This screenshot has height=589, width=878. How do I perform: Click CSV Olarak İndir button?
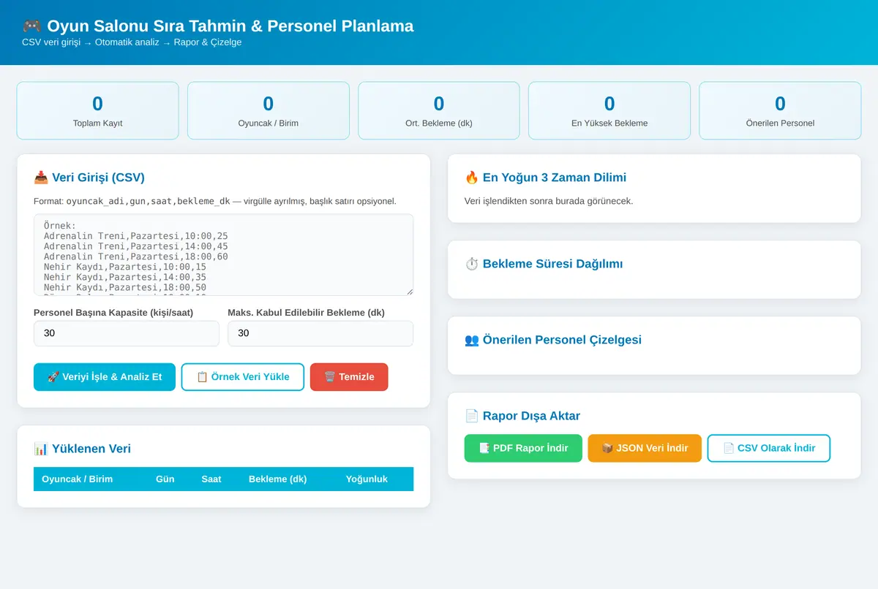pyautogui.click(x=769, y=448)
